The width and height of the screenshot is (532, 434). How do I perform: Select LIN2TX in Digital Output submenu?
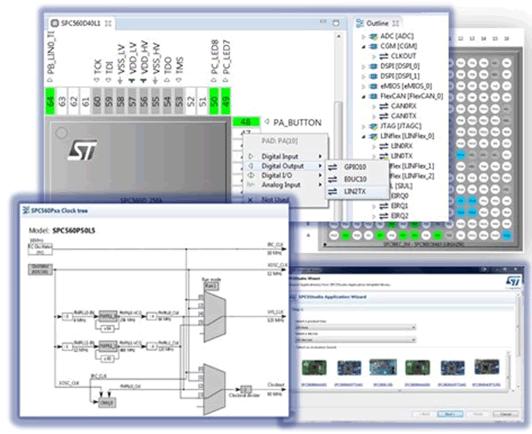point(357,191)
